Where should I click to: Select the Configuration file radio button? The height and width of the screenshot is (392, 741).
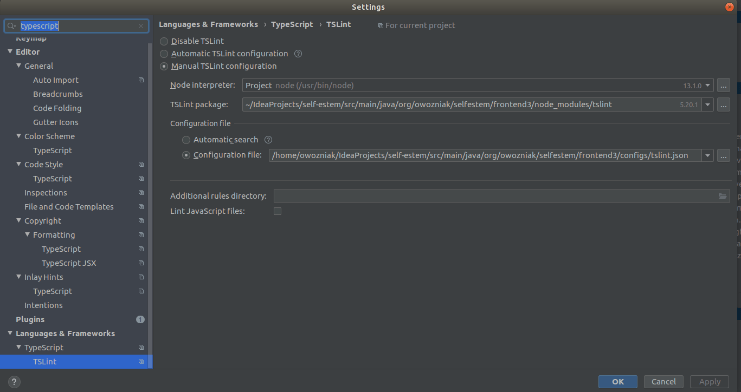(x=186, y=155)
